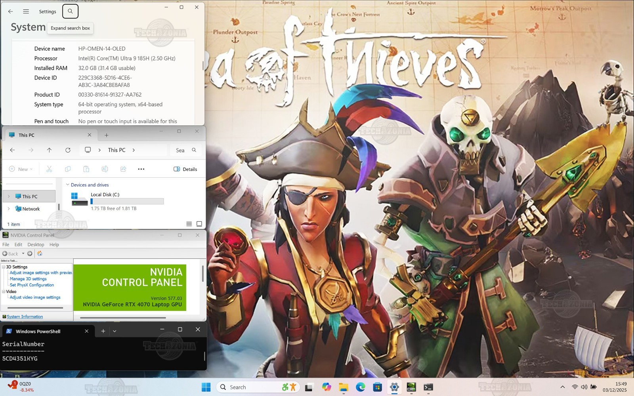Open Task View on the taskbar
Image resolution: width=634 pixels, height=396 pixels.
tap(309, 387)
